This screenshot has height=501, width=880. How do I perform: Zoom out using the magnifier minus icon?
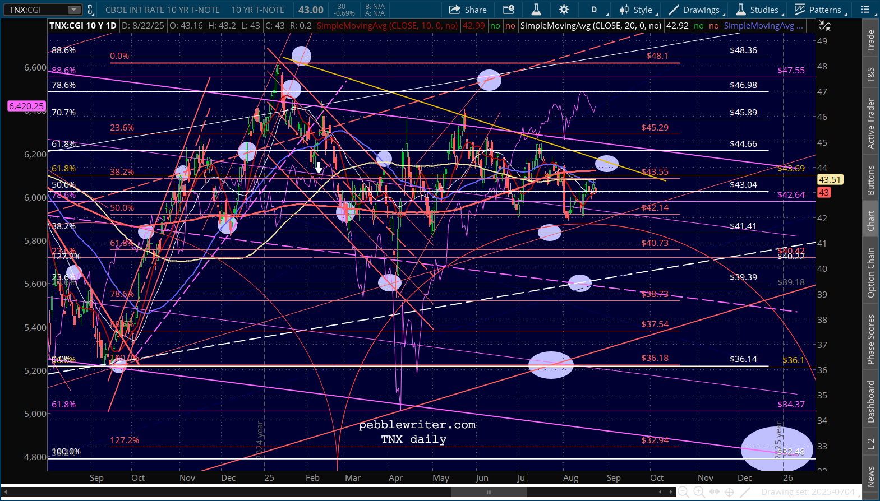683,492
